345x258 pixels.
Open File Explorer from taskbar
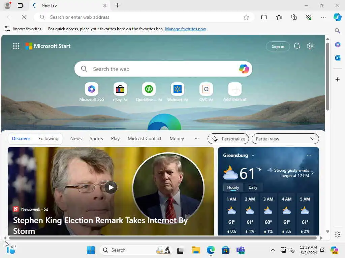tap(196, 250)
